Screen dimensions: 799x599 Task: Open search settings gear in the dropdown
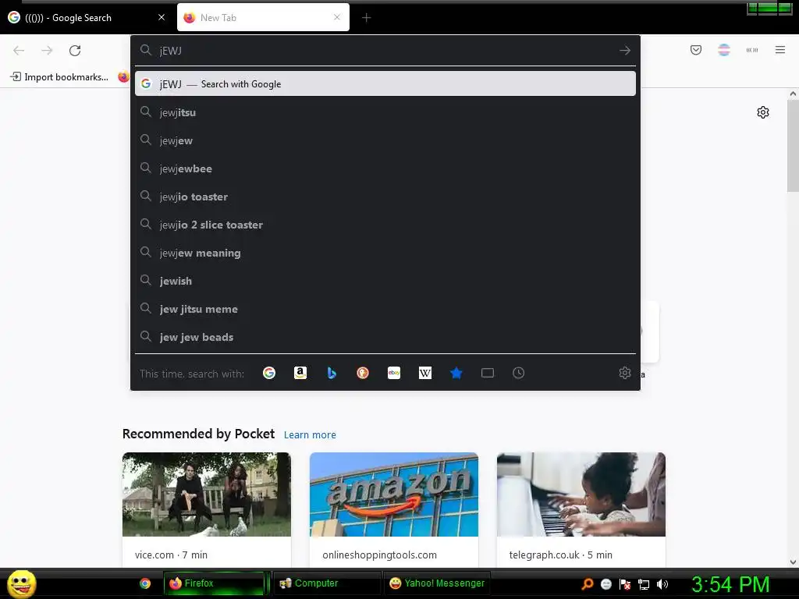625,373
